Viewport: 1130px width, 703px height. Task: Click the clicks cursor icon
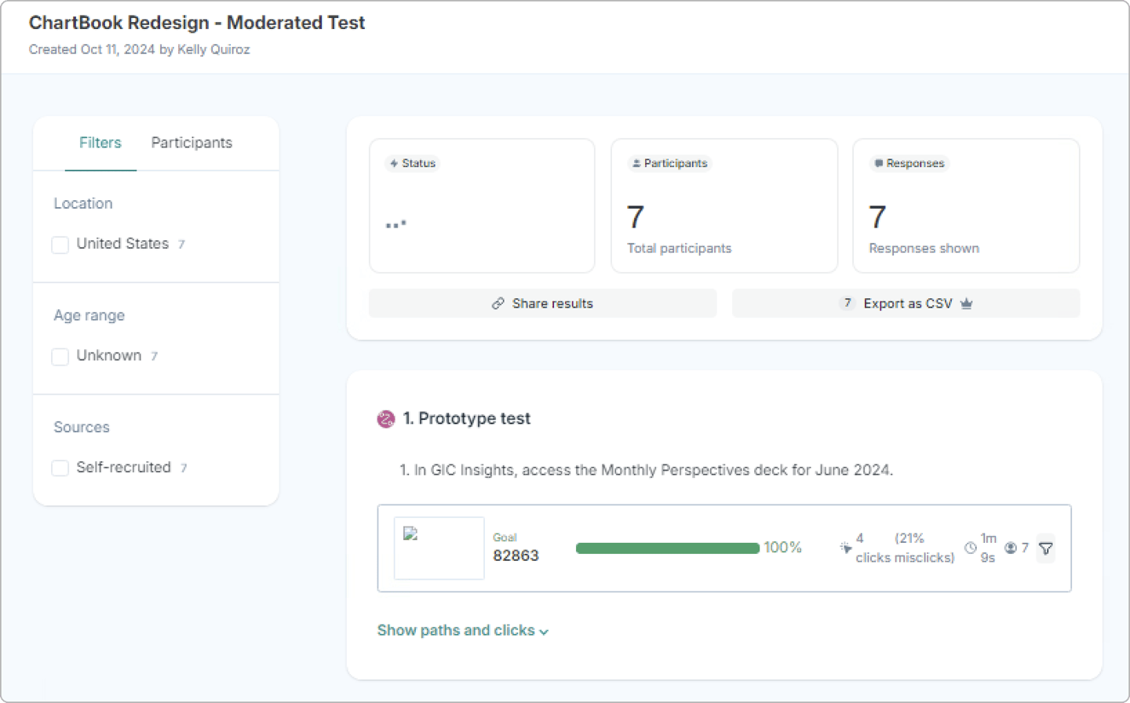point(845,548)
